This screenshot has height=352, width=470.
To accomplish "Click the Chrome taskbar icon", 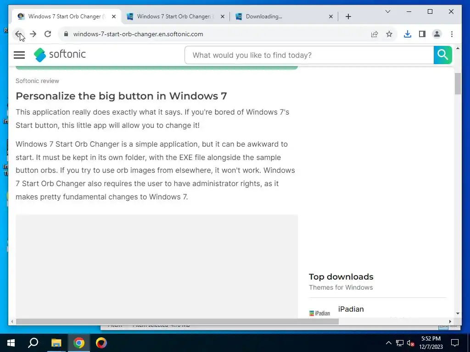I will (79, 343).
